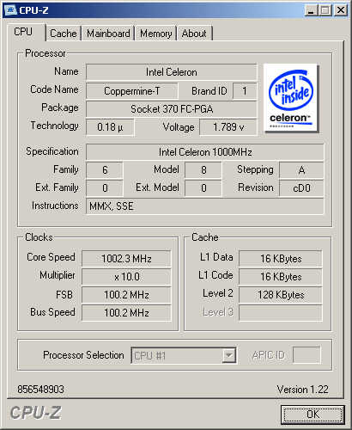Select the CPU tab
The image size is (352, 430).
(x=23, y=32)
